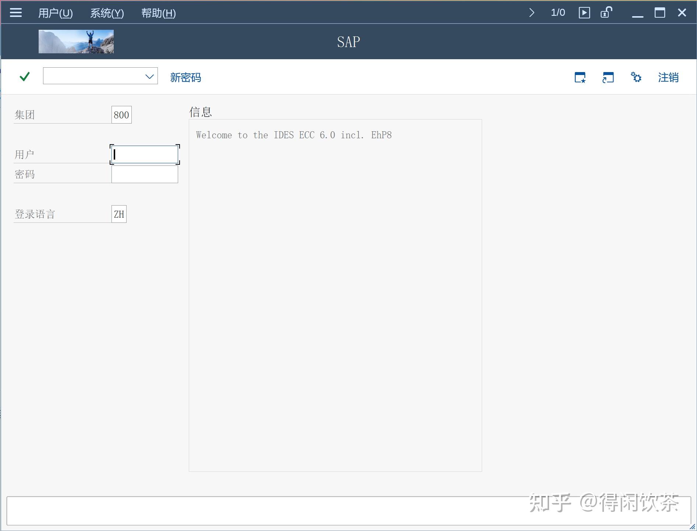The image size is (697, 531).
Task: Open the 系统(Y) menu
Action: (107, 13)
